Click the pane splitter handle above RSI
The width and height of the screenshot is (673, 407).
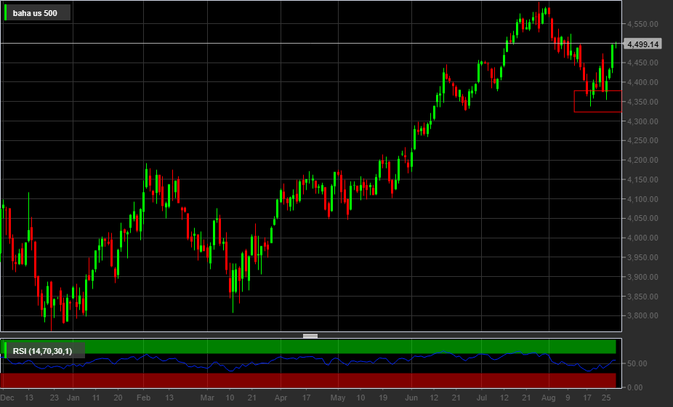coord(310,336)
